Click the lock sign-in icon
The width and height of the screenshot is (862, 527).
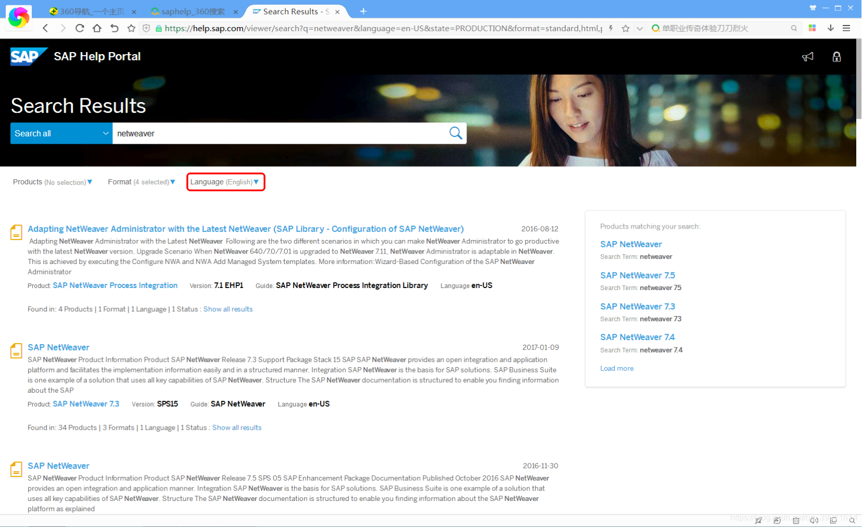click(x=836, y=57)
